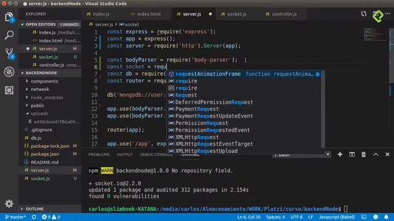The height and width of the screenshot is (221, 394).
Task: Open the DEBUG CONSOLE panel tab
Action: 156,154
